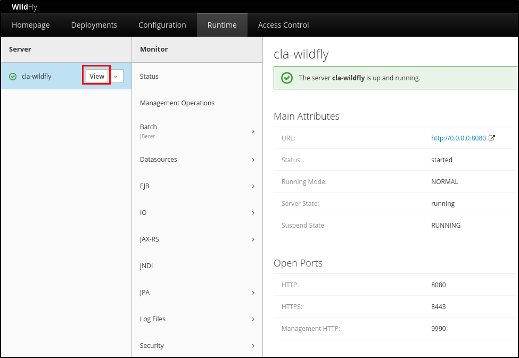Click the external link icon next to URL
519x358 pixels.
492,138
